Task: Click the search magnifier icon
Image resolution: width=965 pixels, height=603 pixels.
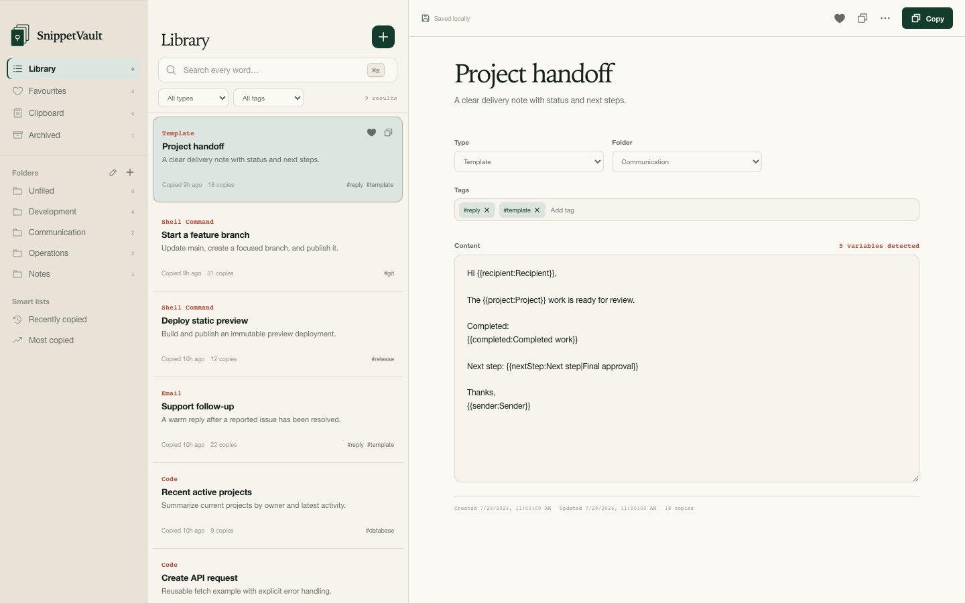Action: click(172, 70)
